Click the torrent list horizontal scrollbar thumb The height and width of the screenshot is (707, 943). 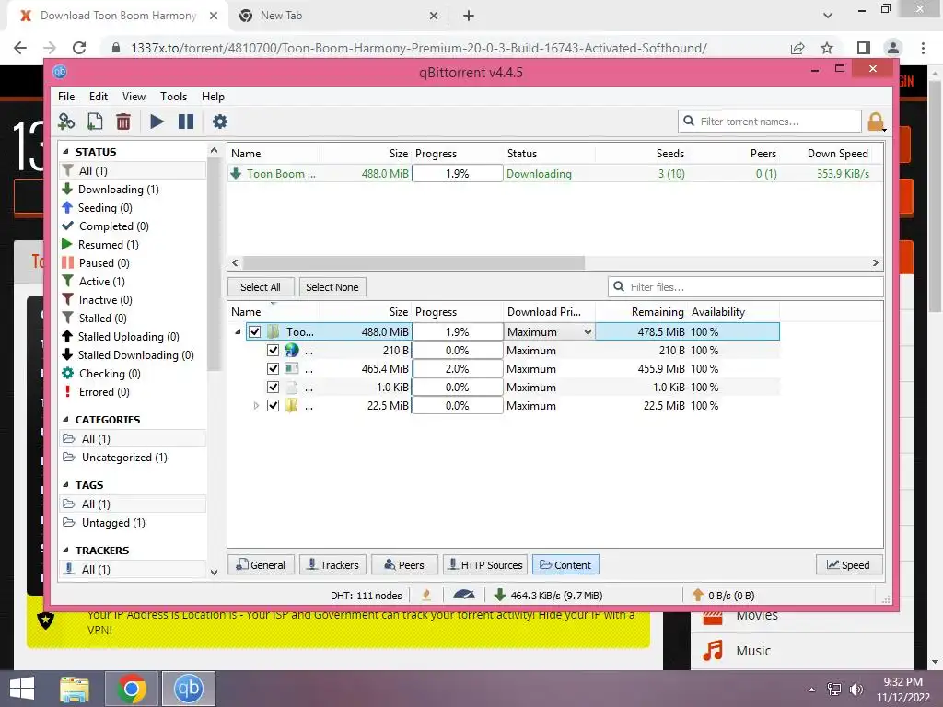[413, 262]
